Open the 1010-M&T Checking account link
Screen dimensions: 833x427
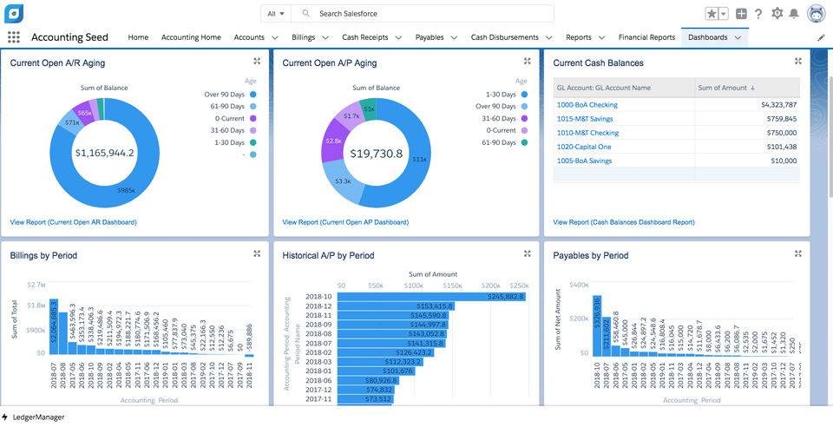click(587, 133)
